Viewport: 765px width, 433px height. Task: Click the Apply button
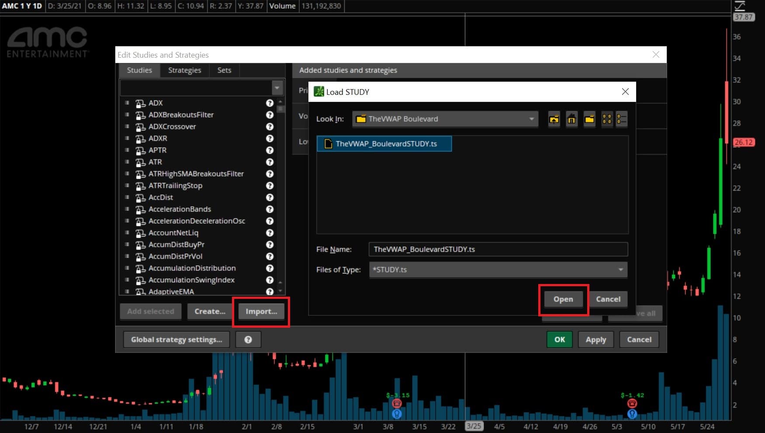point(596,339)
